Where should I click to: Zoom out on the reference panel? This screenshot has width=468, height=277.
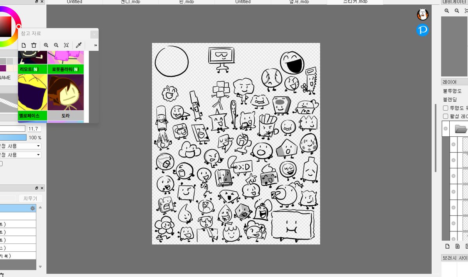[x=56, y=45]
